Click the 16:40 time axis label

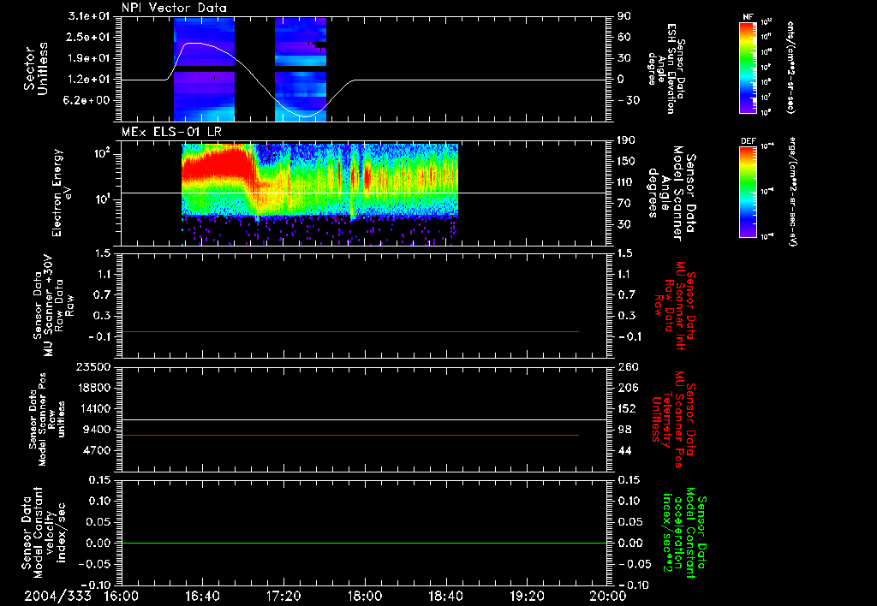coord(202,596)
